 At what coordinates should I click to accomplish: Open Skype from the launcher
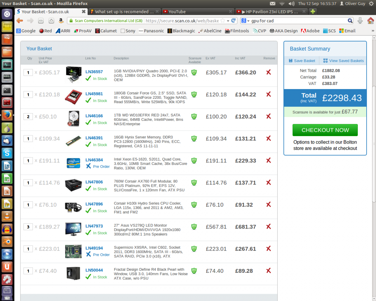[7, 153]
